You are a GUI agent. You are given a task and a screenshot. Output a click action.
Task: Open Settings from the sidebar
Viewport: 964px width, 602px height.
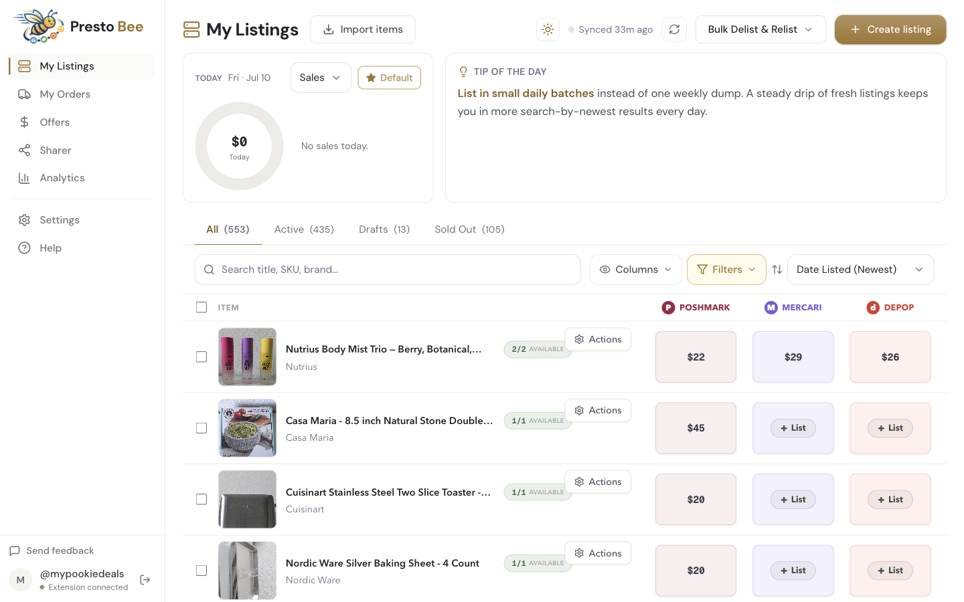point(82,220)
